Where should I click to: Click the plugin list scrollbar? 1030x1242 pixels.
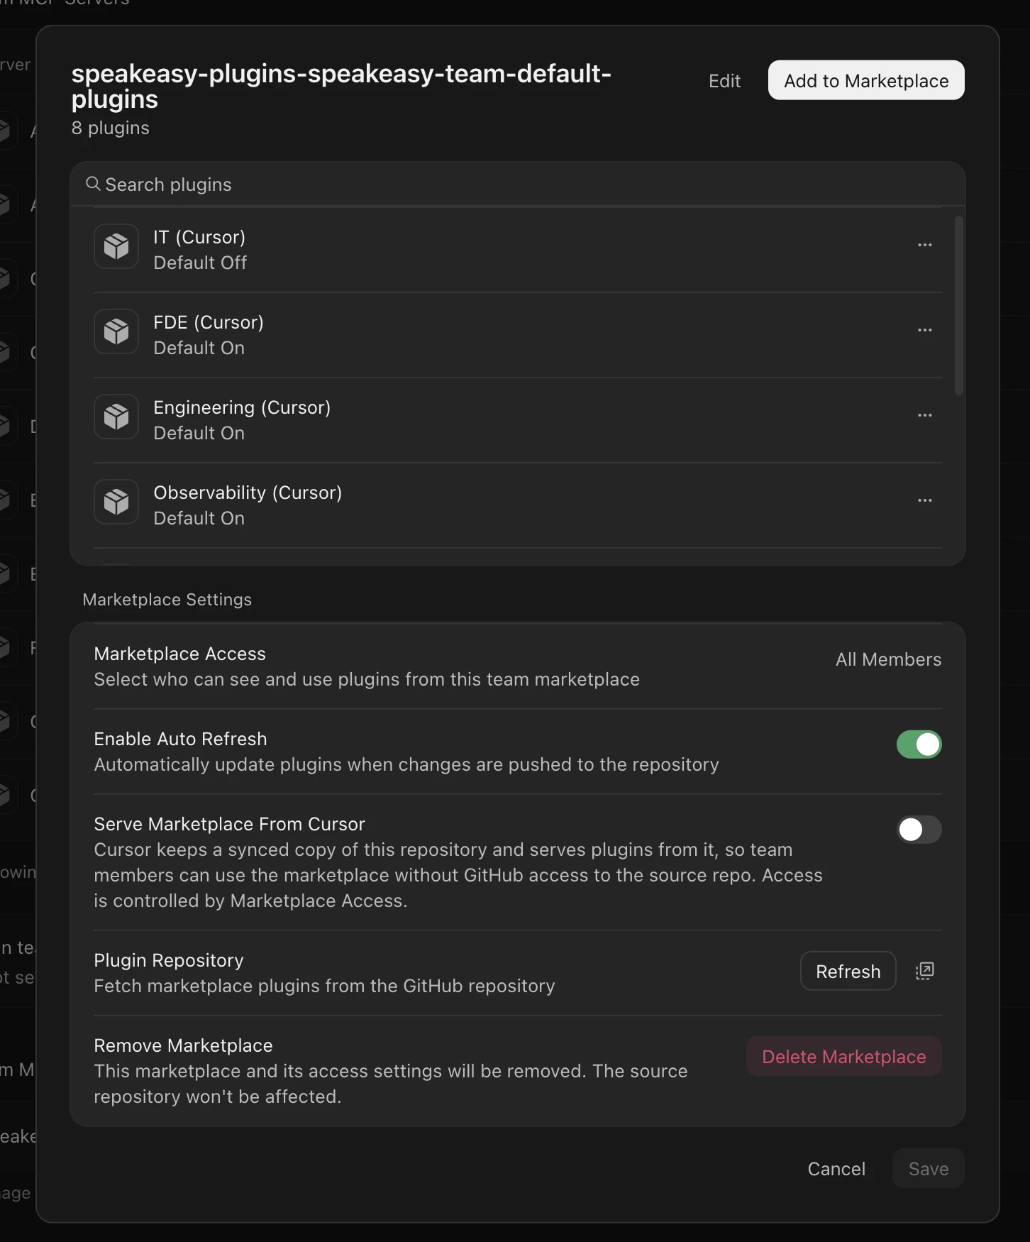point(959,305)
